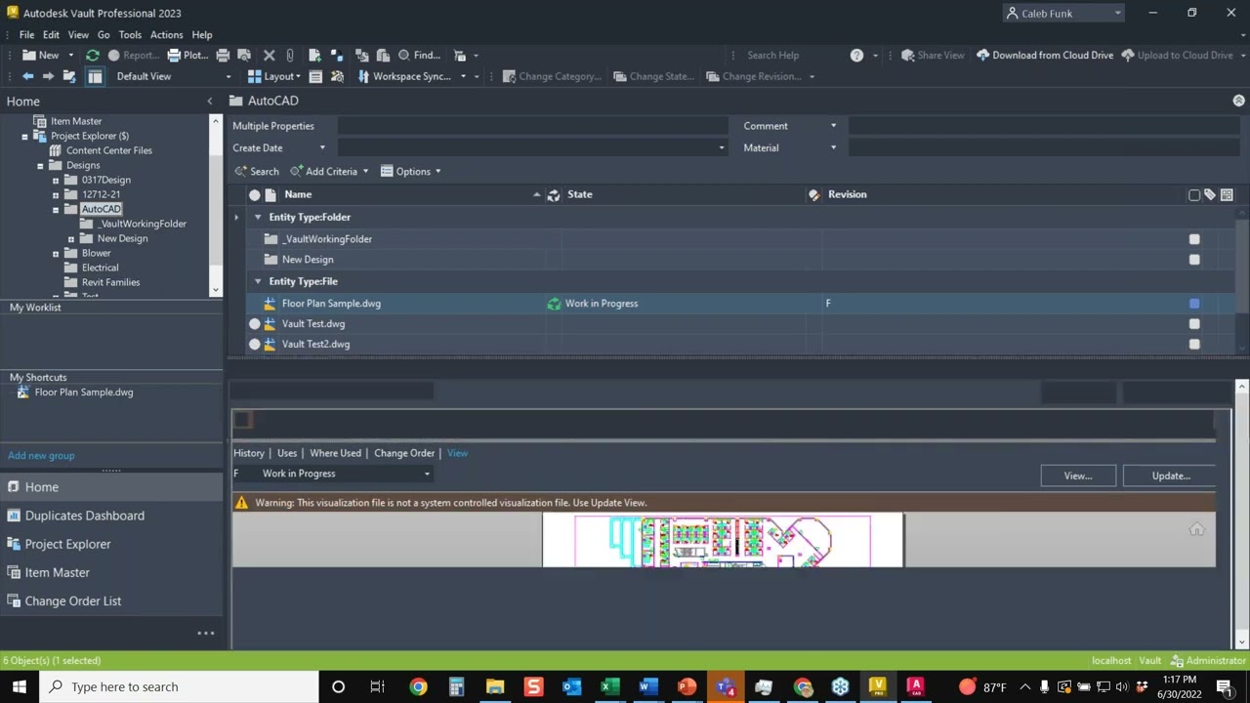Open the Find tool
The height and width of the screenshot is (703, 1250).
point(423,55)
